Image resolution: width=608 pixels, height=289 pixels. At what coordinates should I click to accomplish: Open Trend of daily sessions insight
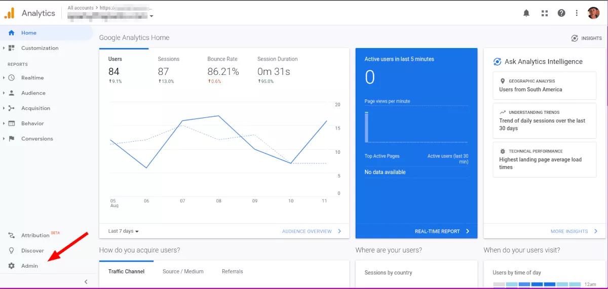pyautogui.click(x=545, y=120)
